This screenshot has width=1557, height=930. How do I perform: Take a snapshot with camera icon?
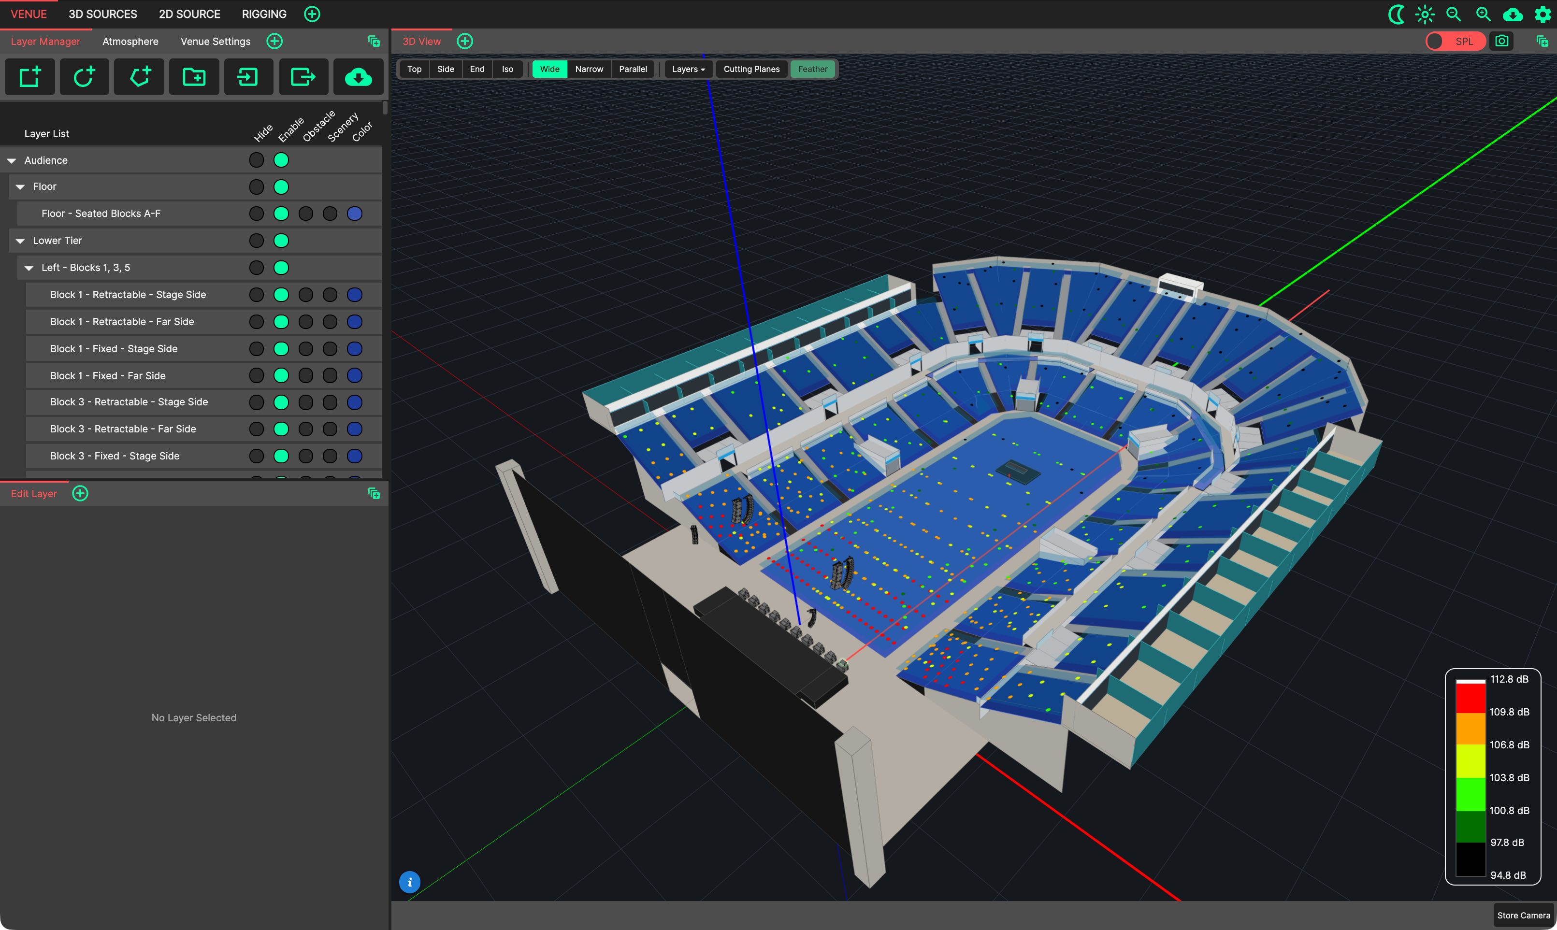[x=1501, y=42]
